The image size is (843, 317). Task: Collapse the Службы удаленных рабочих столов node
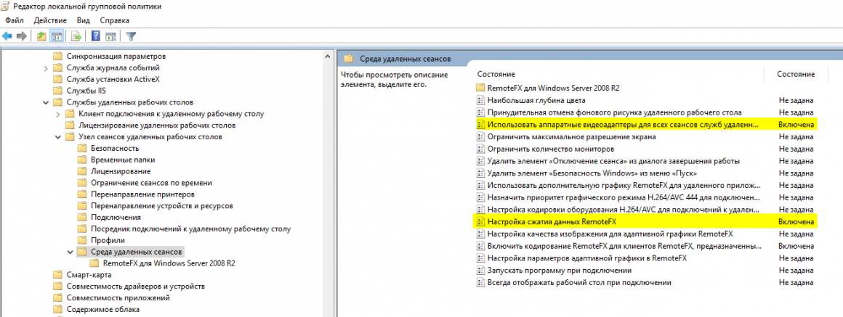(x=47, y=102)
